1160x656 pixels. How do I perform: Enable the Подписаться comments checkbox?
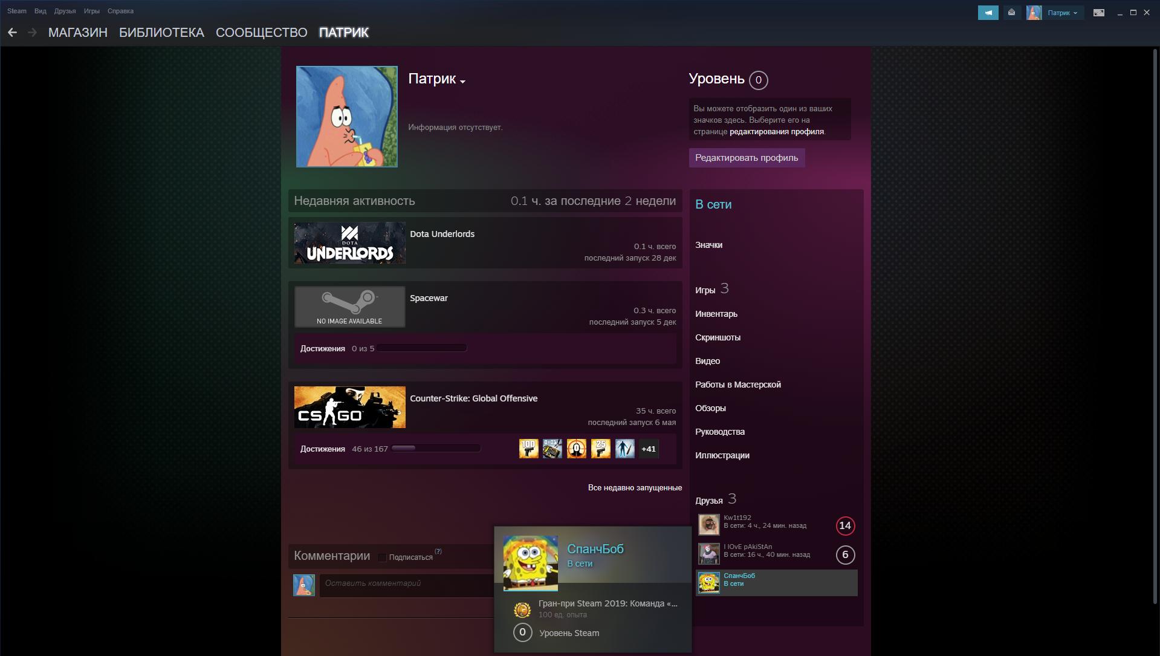382,557
